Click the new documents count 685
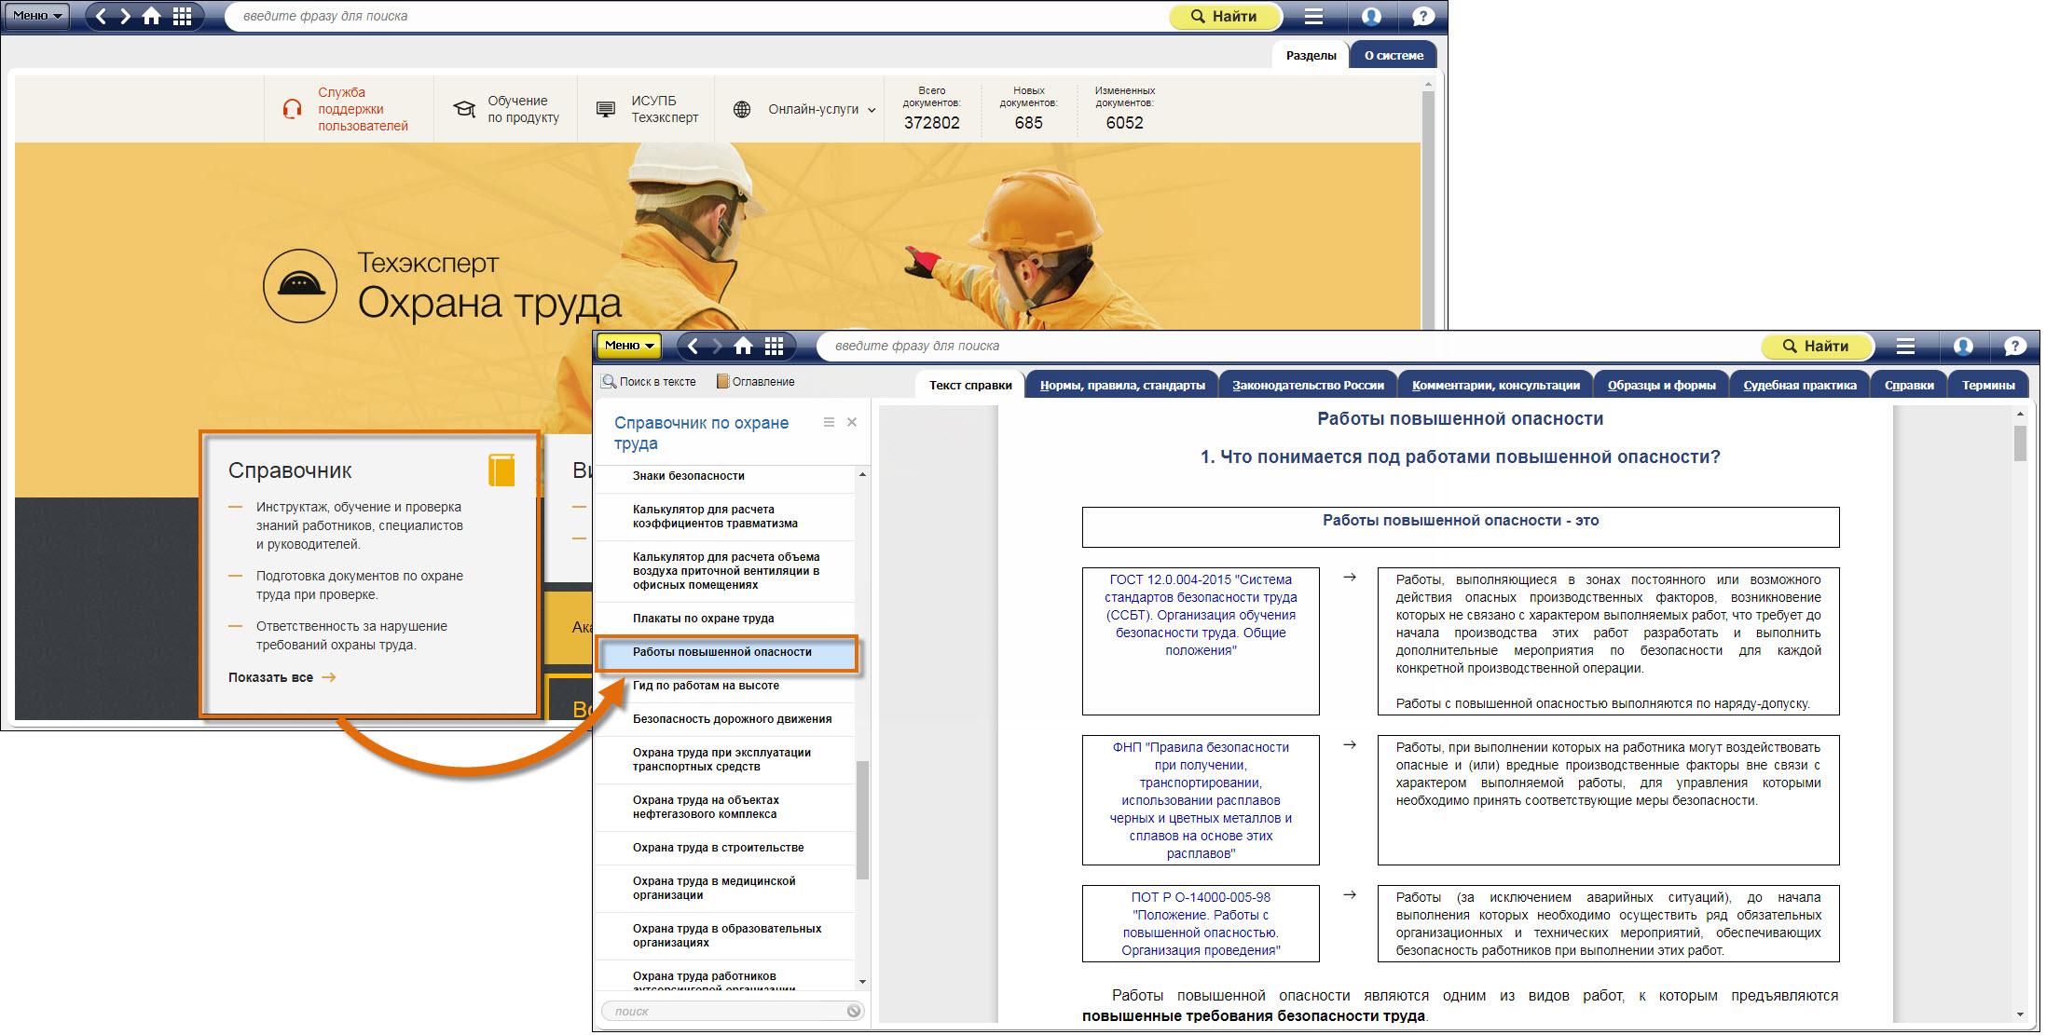 coord(1028,122)
